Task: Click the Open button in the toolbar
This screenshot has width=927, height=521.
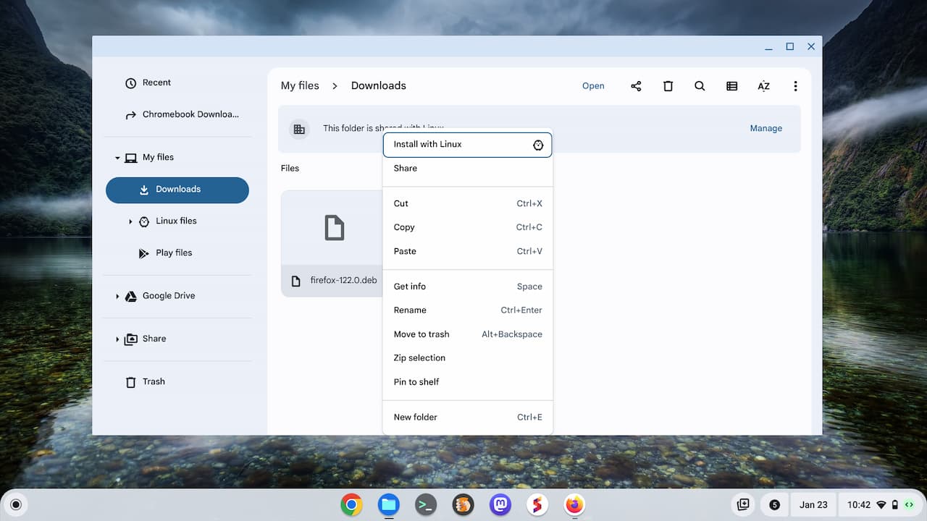Action: coord(593,86)
